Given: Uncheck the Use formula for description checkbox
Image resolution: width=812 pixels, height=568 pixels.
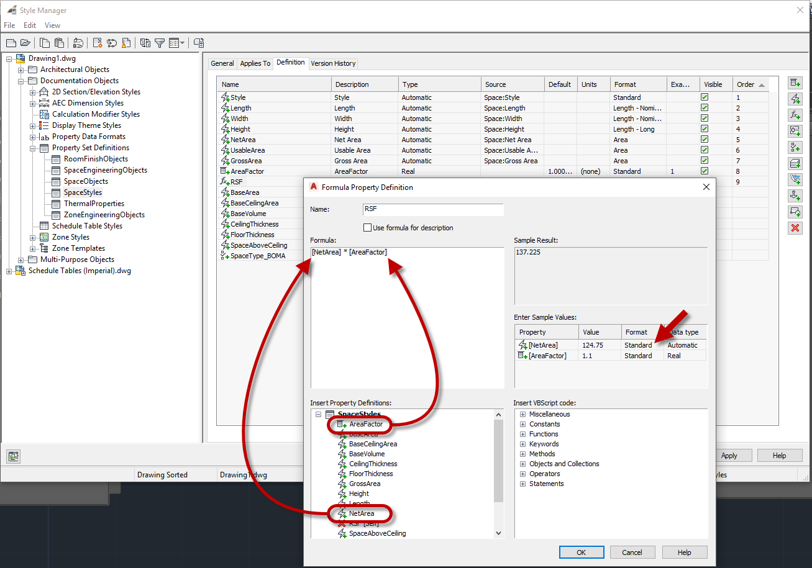Looking at the screenshot, I should 367,227.
